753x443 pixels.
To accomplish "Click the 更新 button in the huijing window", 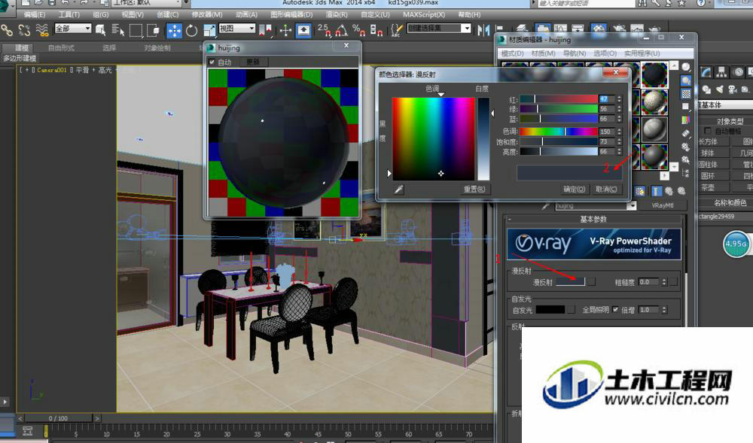I will [x=252, y=62].
